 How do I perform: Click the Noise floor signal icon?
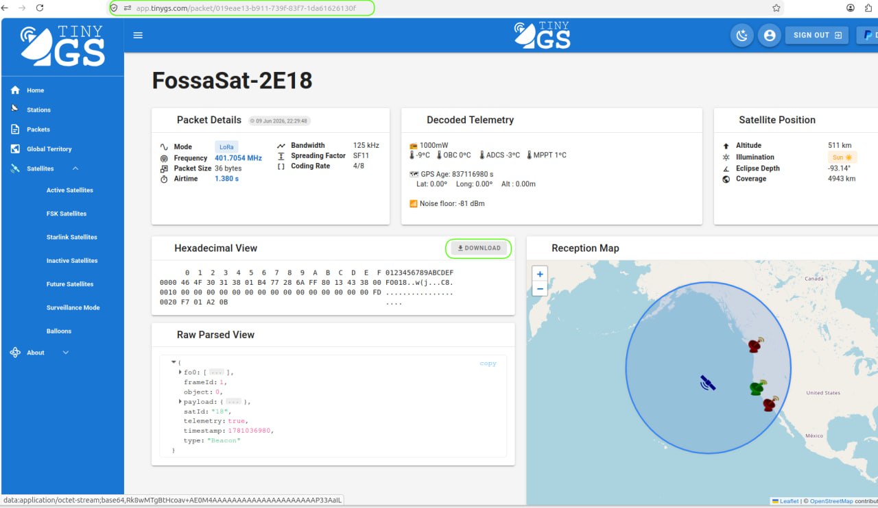(x=414, y=203)
